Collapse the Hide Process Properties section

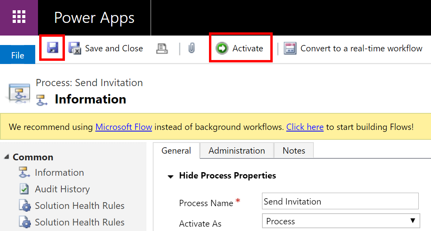click(x=170, y=176)
